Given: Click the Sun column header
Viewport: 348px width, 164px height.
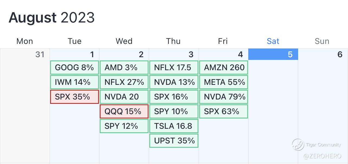Looking at the screenshot, I should 322,41.
